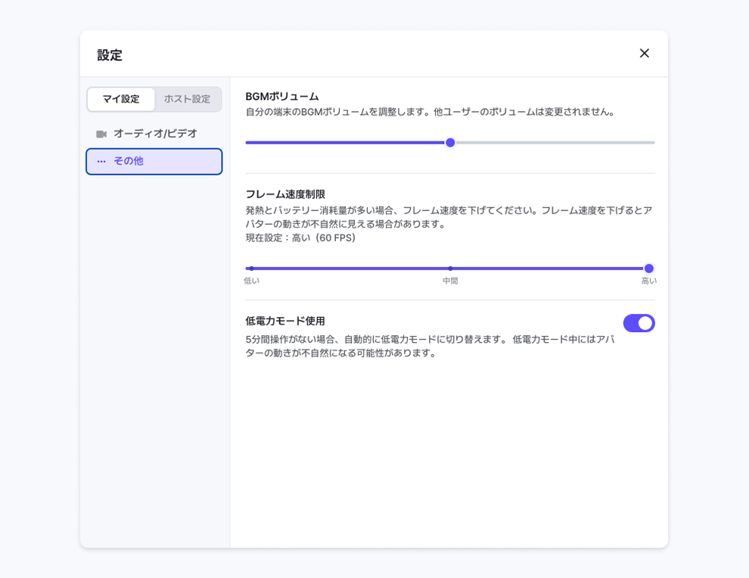
Task: Select the low frame rate tick mark
Action: [x=251, y=269]
